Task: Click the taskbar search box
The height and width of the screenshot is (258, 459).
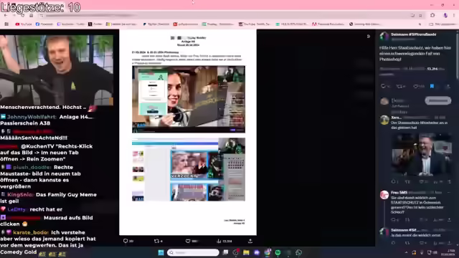Action: click(193, 252)
